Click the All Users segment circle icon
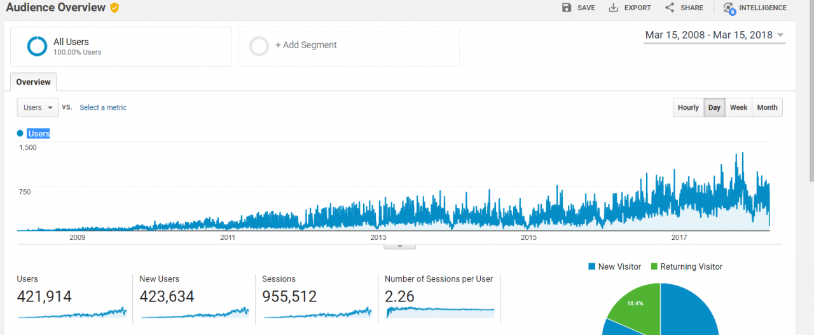The image size is (814, 335). pyautogui.click(x=37, y=46)
